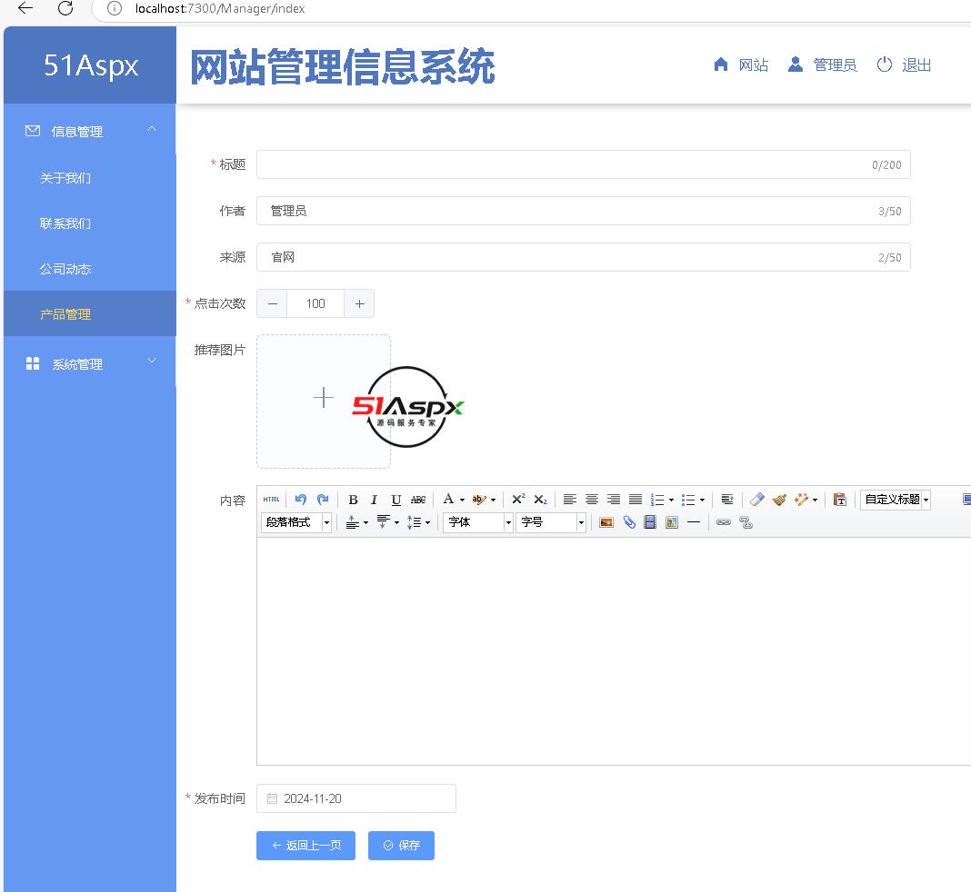Insert a hyperlink using the link icon
Image resolution: width=971 pixels, height=892 pixels.
click(x=723, y=522)
